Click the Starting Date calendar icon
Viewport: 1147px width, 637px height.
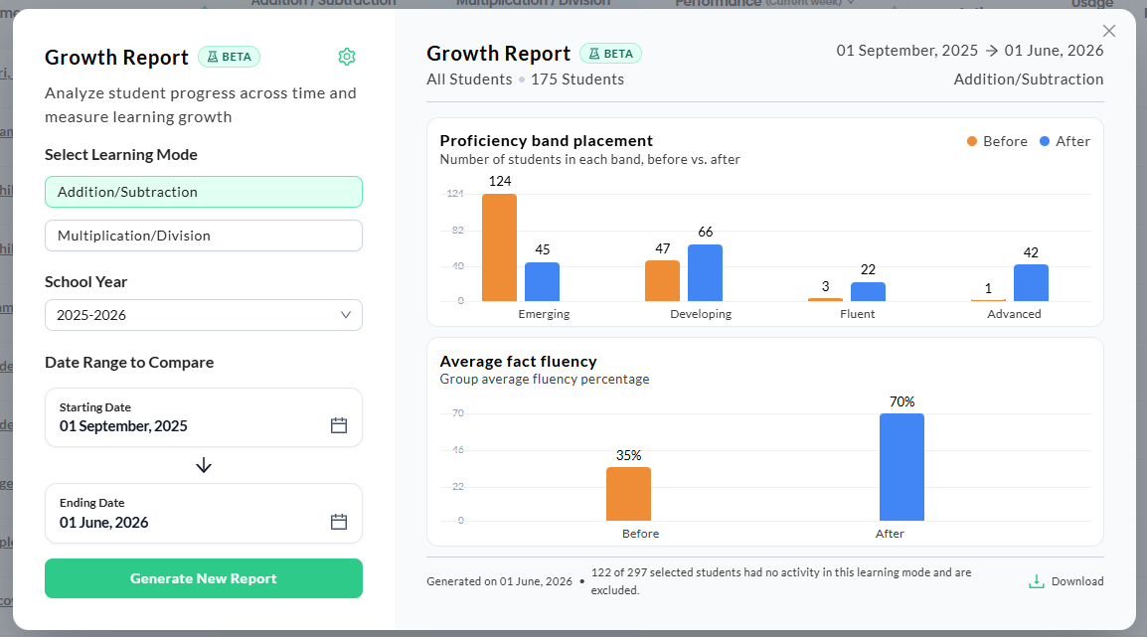tap(339, 425)
